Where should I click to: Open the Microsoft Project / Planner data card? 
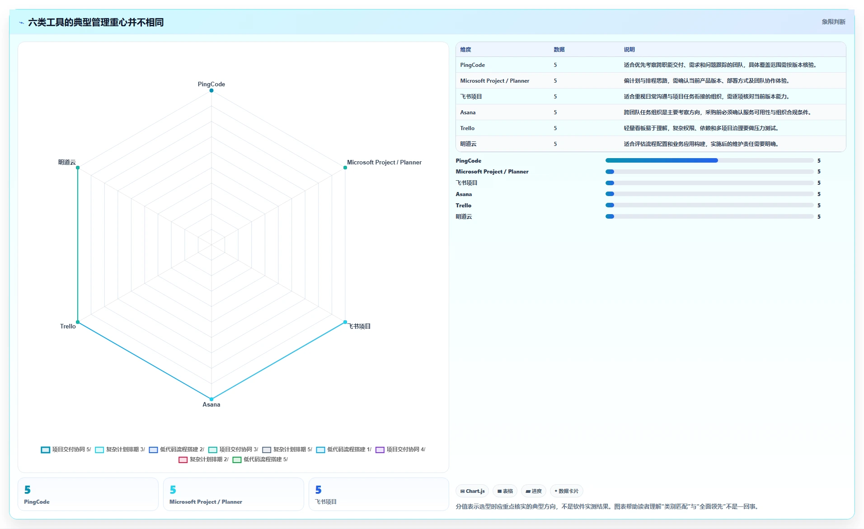[x=234, y=494]
